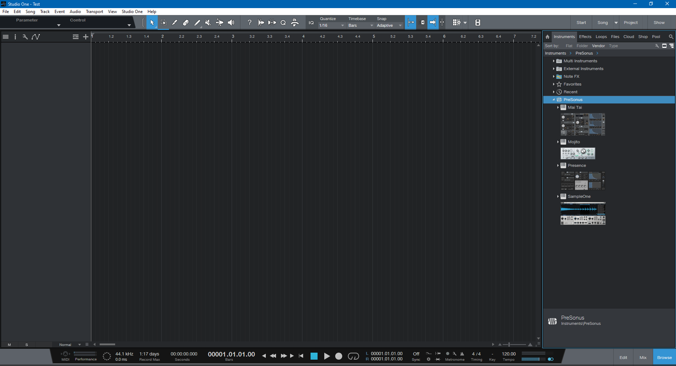Open the Mix console view
The width and height of the screenshot is (676, 366).
(x=643, y=358)
